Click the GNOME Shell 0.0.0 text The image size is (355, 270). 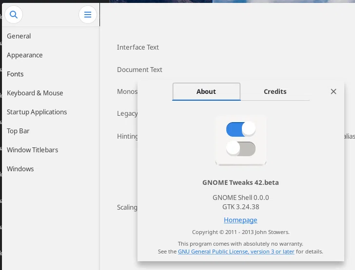click(x=241, y=198)
